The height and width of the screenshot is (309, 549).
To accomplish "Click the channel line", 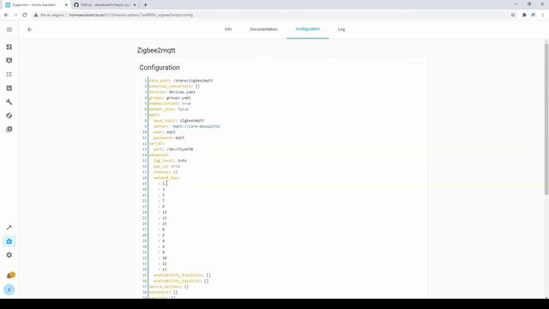I will pos(166,173).
